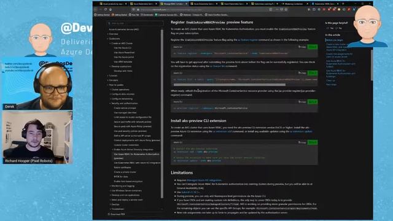Click the page vertical scrollbar
This screenshot has width=393, height=221.
pyautogui.click(x=372, y=65)
